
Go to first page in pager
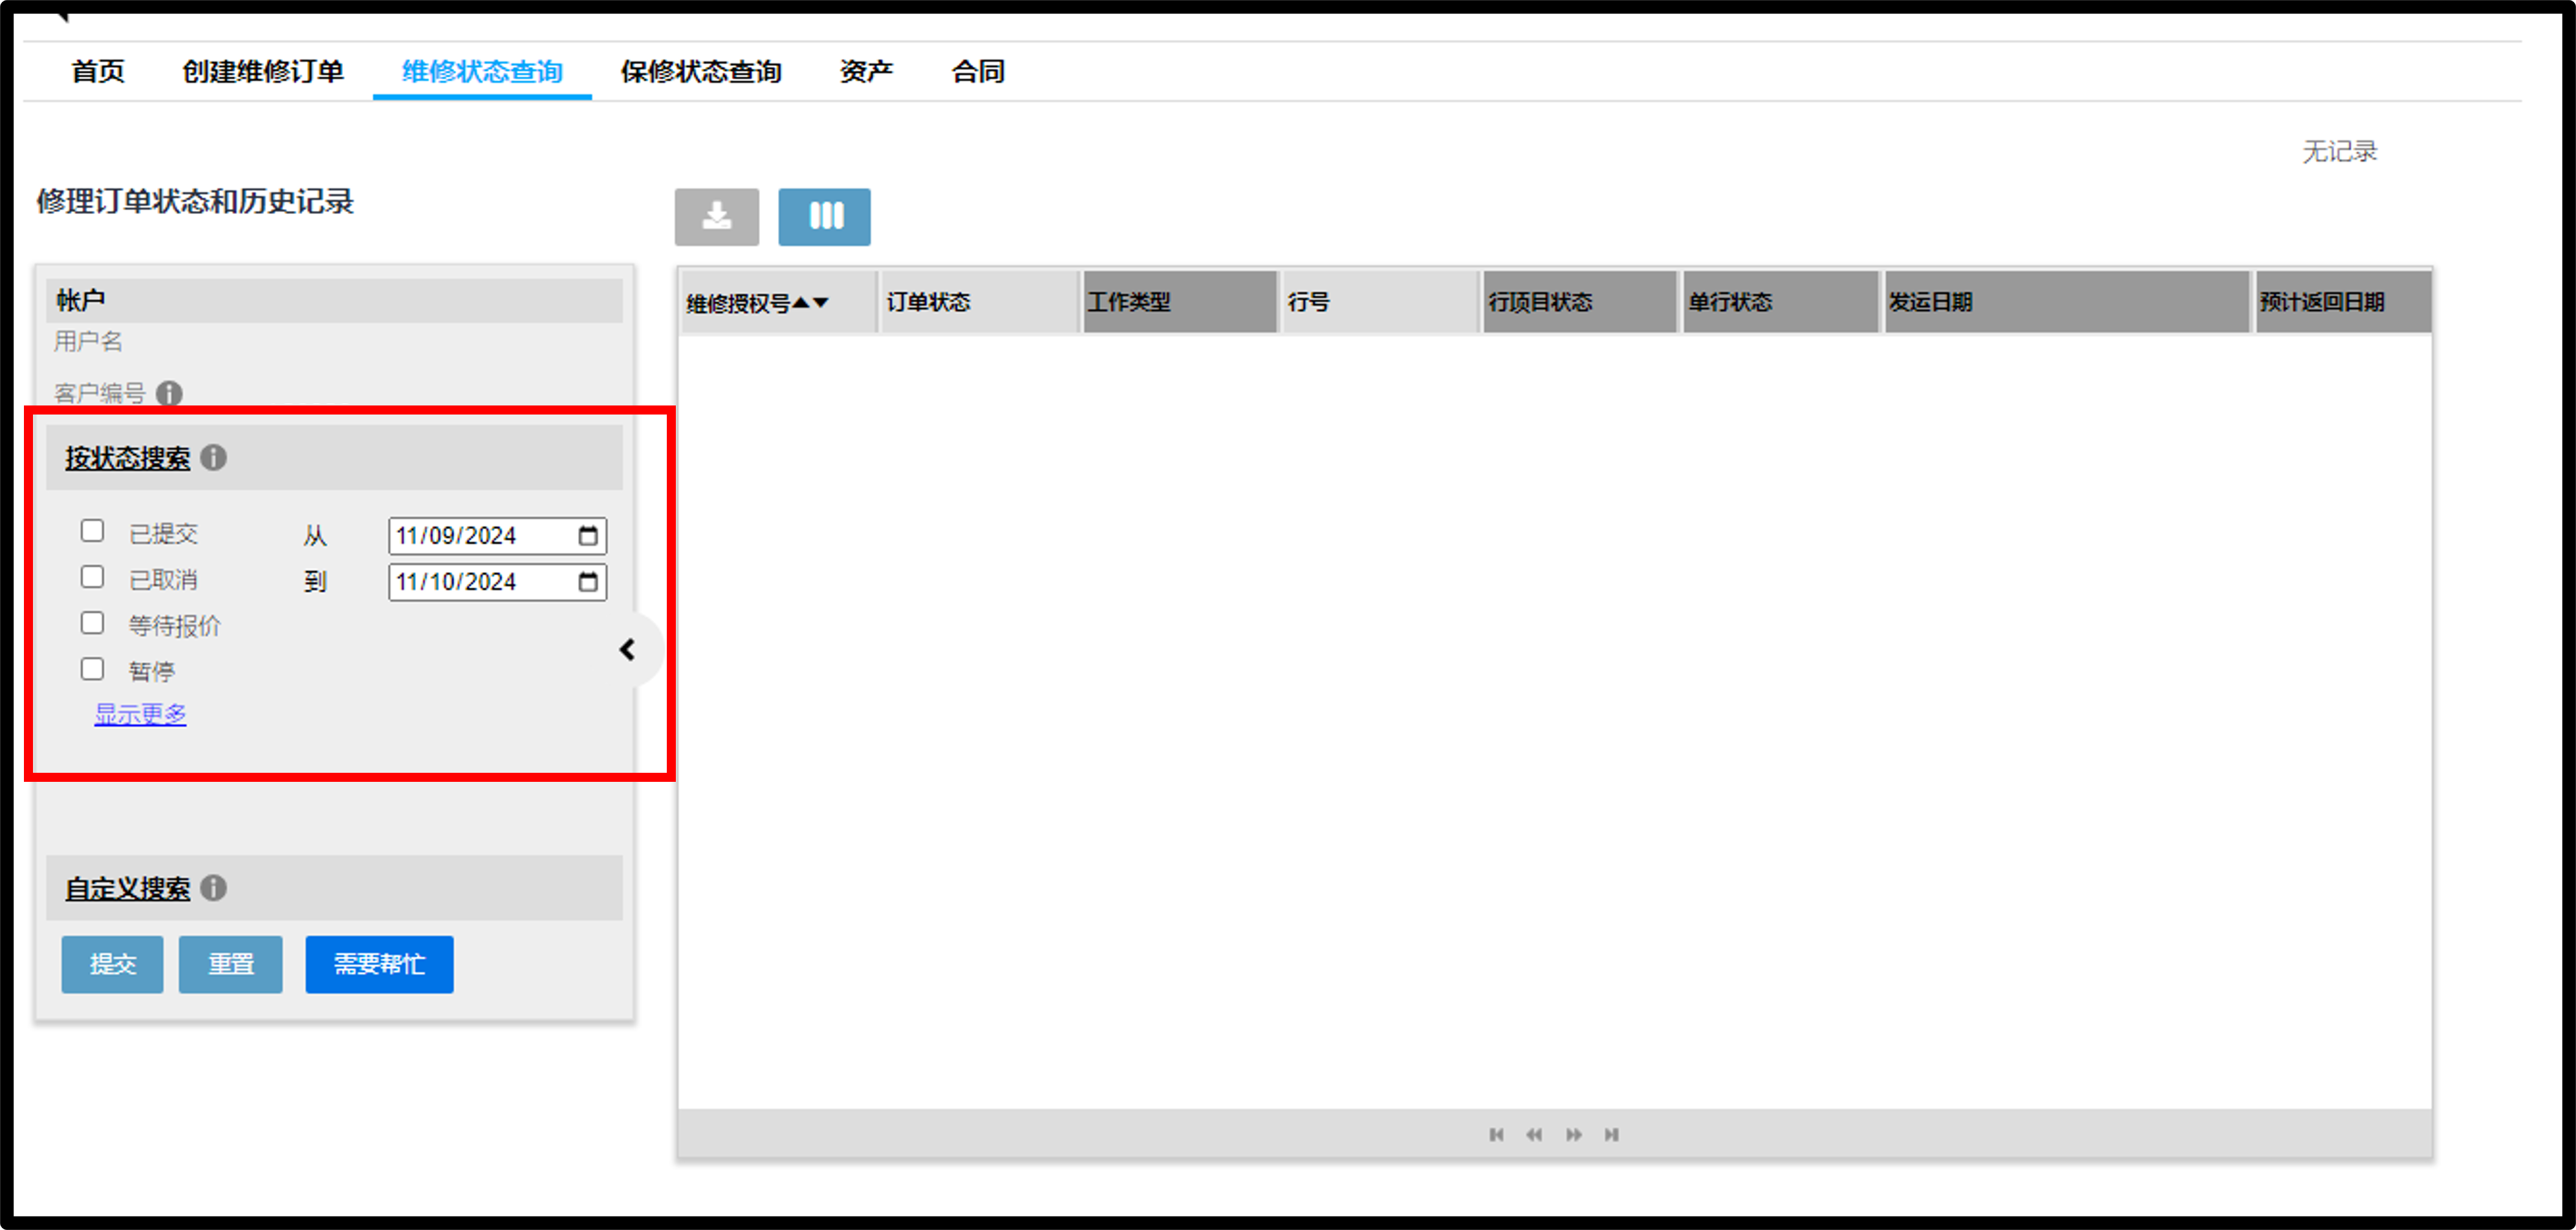pos(1496,1134)
